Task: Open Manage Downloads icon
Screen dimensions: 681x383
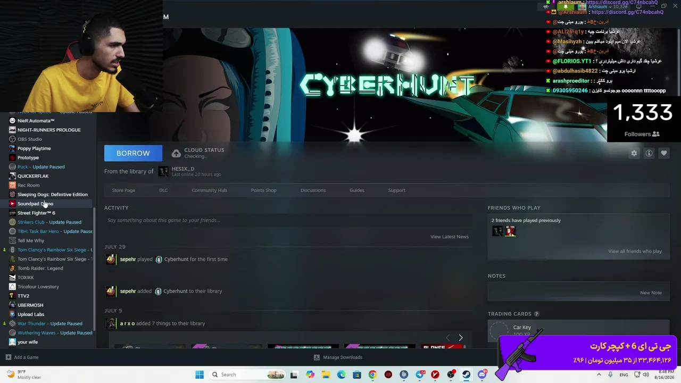Action: pos(317,357)
